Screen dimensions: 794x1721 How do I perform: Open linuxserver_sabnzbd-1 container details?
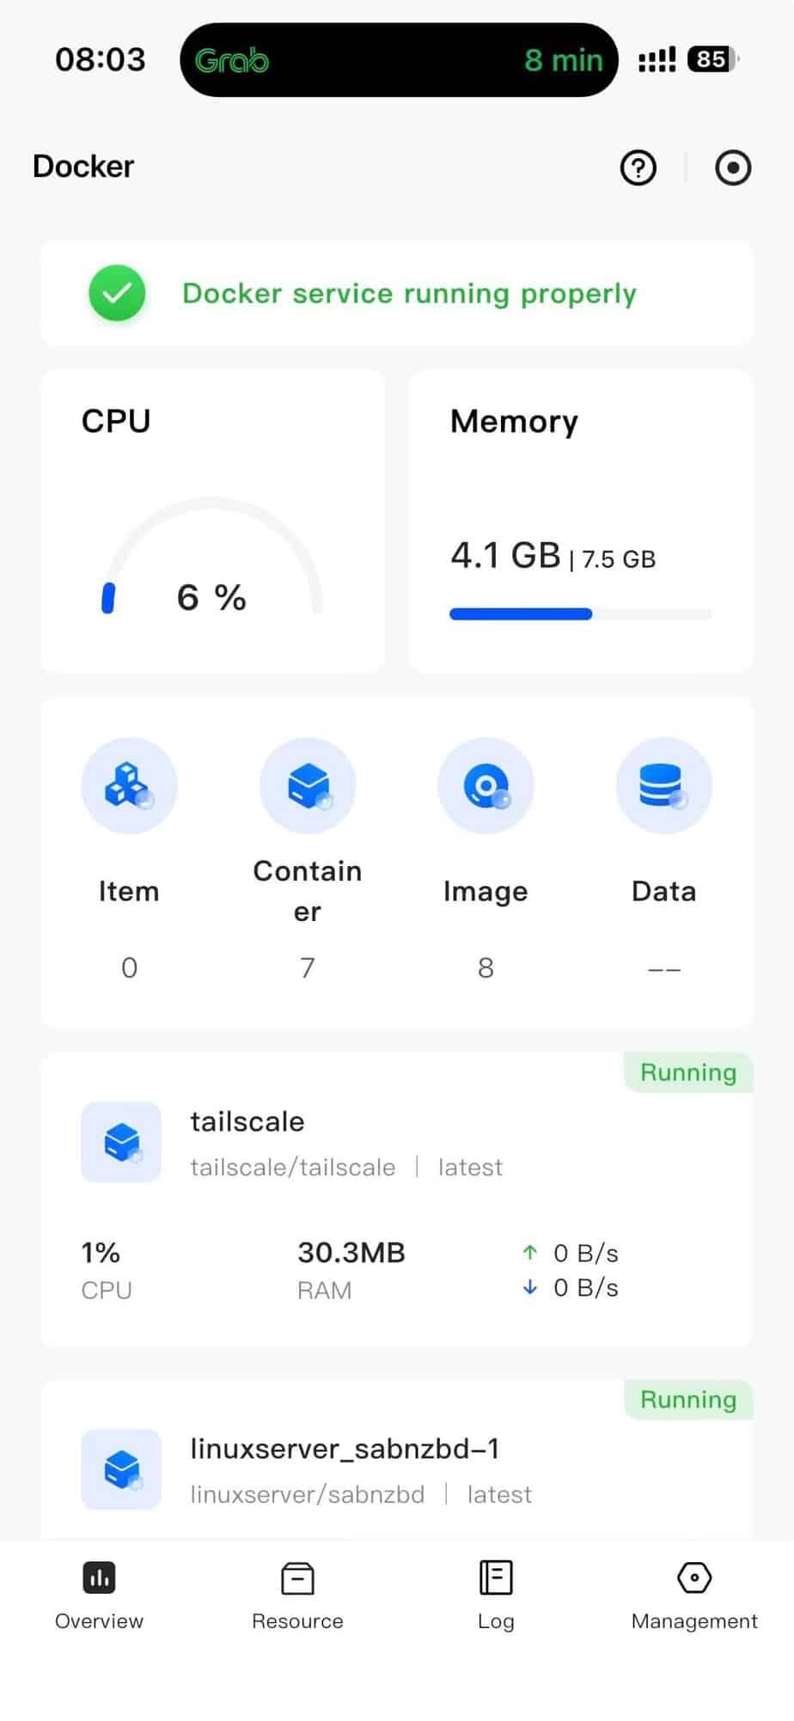[345, 1449]
